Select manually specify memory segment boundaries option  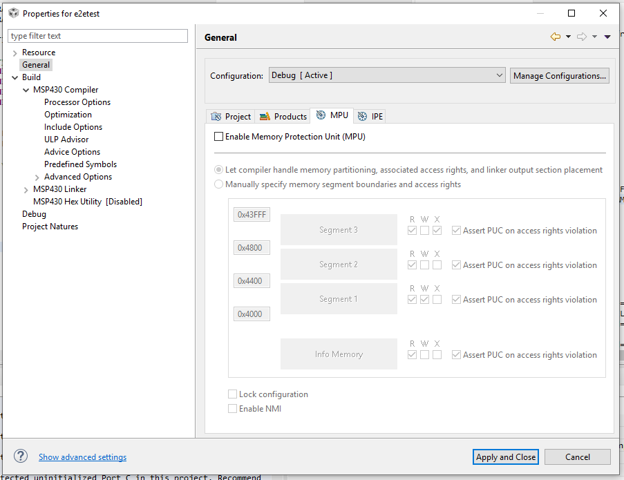click(219, 184)
